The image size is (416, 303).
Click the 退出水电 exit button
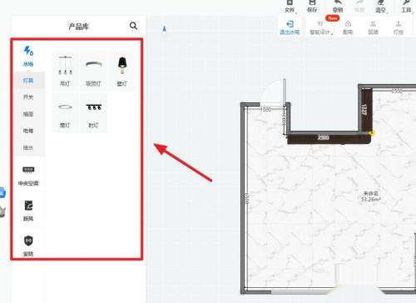pyautogui.click(x=290, y=27)
